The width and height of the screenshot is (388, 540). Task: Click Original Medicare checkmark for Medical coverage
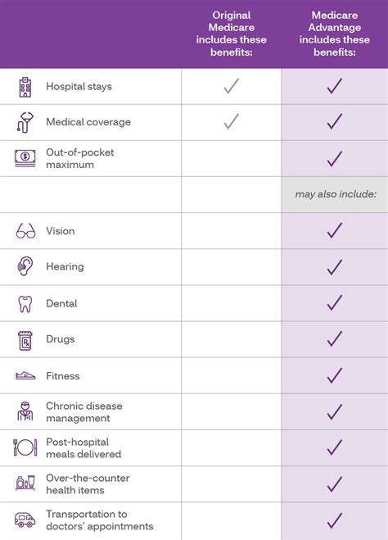[231, 121]
